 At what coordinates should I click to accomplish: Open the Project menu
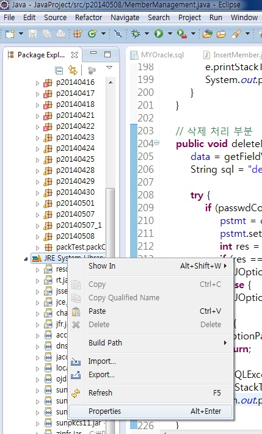(x=190, y=18)
